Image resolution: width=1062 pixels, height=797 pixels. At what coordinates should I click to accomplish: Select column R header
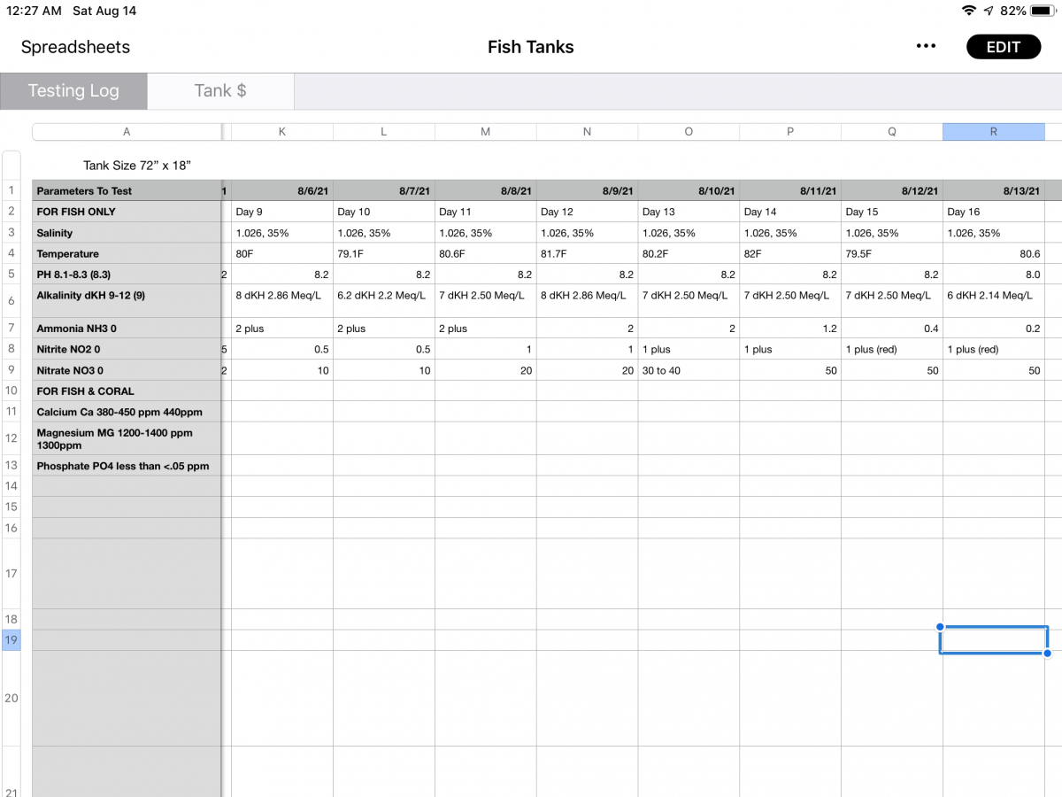[x=993, y=132]
